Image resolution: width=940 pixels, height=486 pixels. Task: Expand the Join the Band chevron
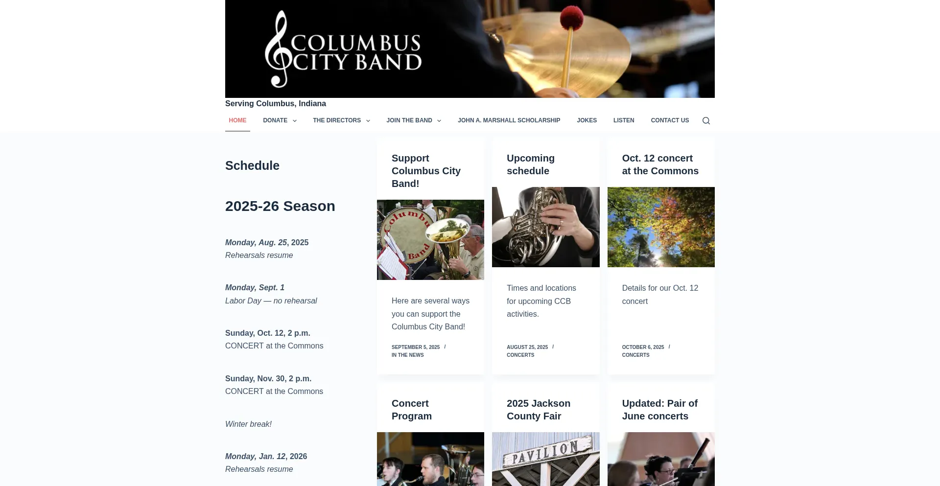pos(439,121)
